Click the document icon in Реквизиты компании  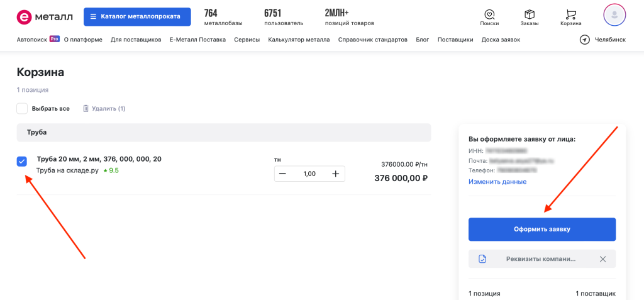coord(482,258)
